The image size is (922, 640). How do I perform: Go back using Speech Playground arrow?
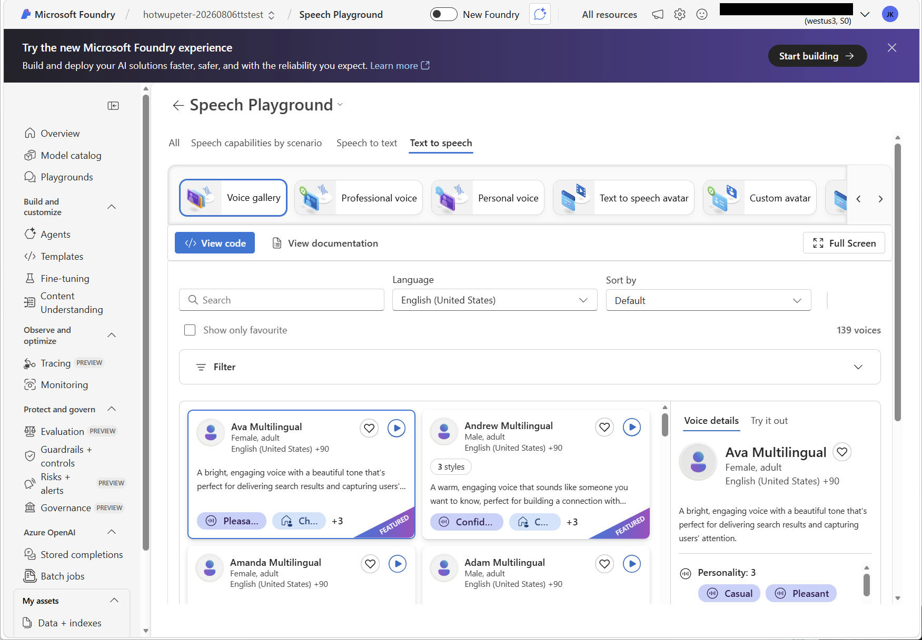178,106
